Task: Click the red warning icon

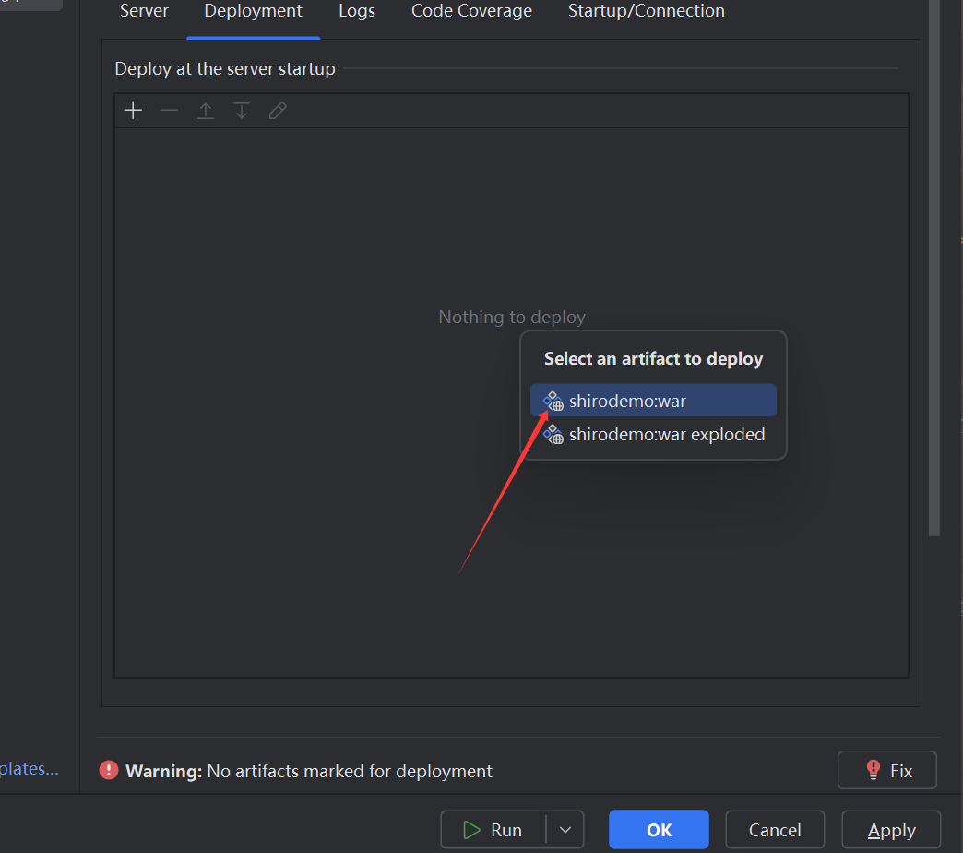Action: click(109, 770)
